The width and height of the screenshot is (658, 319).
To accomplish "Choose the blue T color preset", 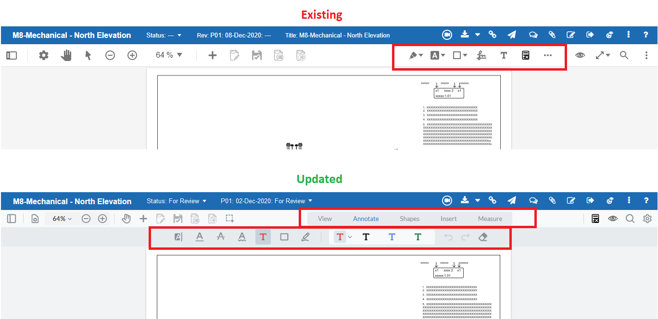I will [x=392, y=237].
